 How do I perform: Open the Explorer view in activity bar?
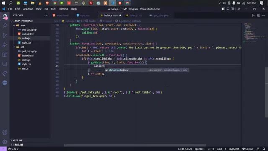pyautogui.click(x=5, y=17)
